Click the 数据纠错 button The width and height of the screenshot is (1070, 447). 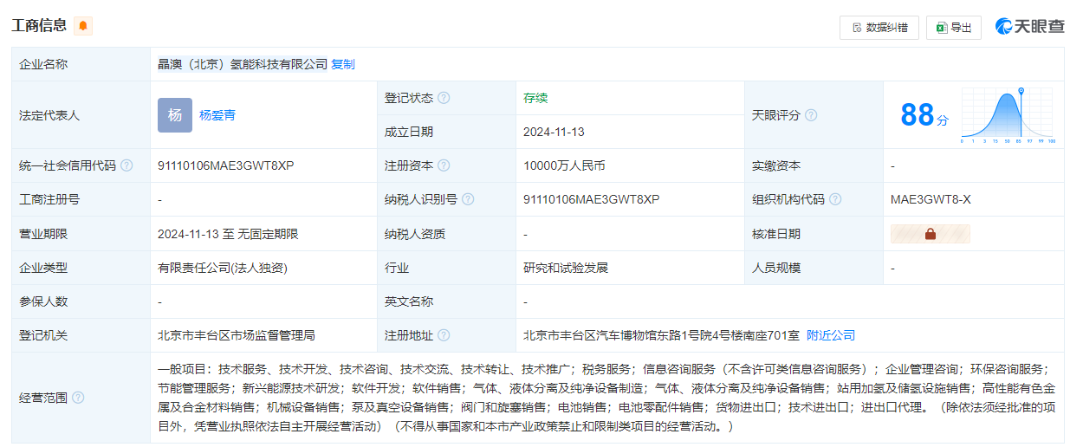[879, 28]
